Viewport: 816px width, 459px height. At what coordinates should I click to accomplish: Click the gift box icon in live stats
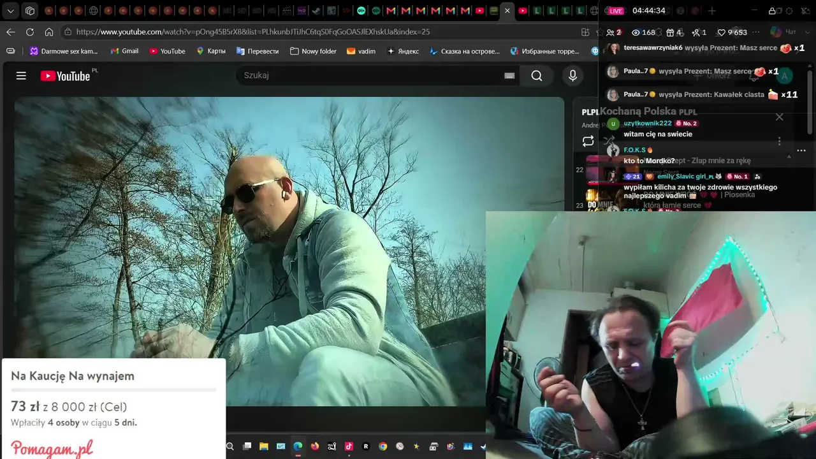[670, 33]
